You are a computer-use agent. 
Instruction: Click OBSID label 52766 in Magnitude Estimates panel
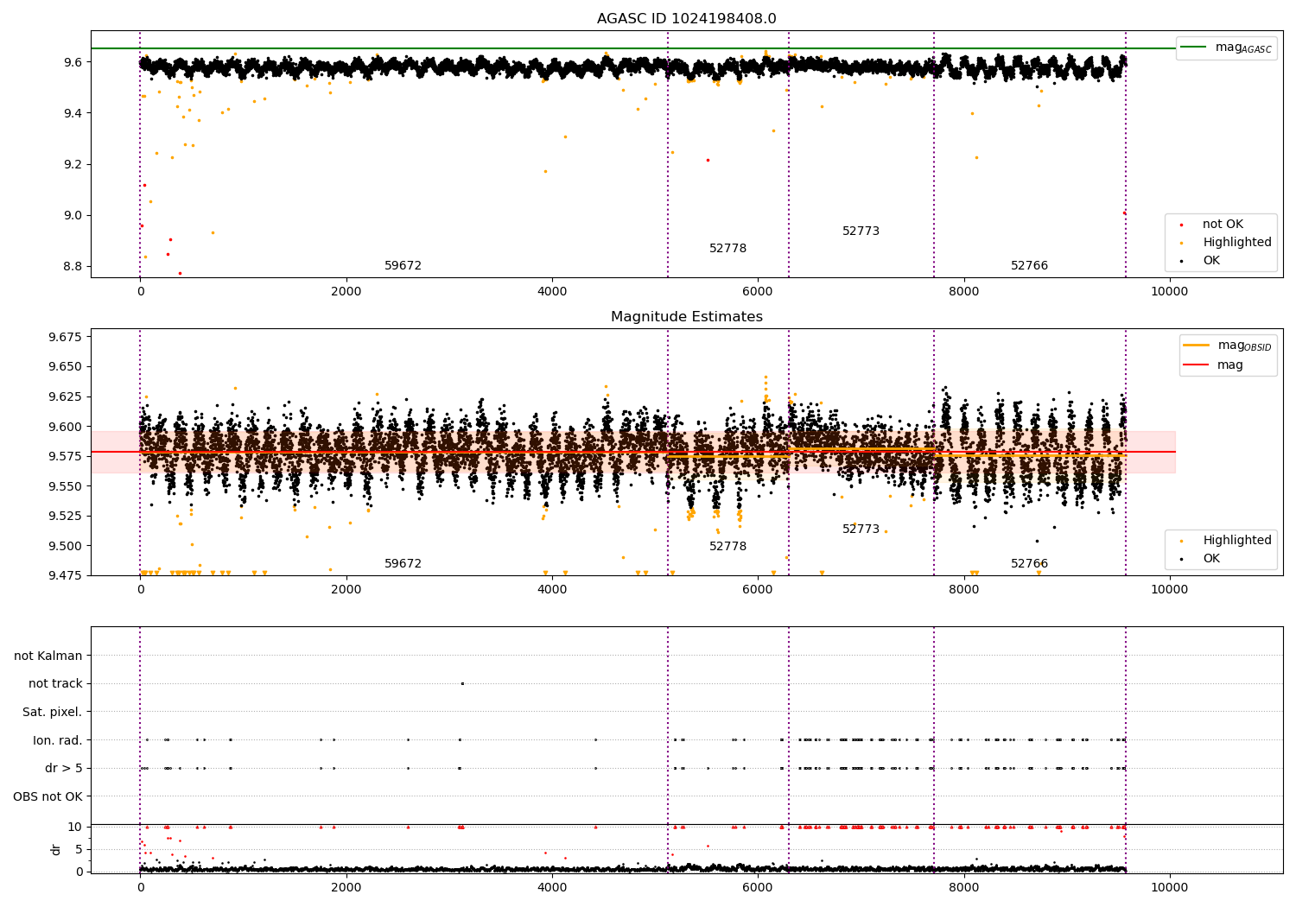coord(1029,564)
